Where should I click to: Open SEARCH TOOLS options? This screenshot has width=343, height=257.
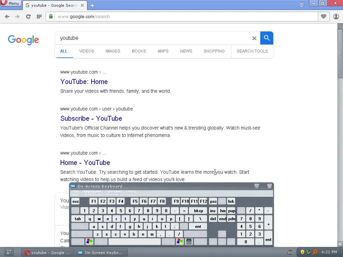pos(252,51)
